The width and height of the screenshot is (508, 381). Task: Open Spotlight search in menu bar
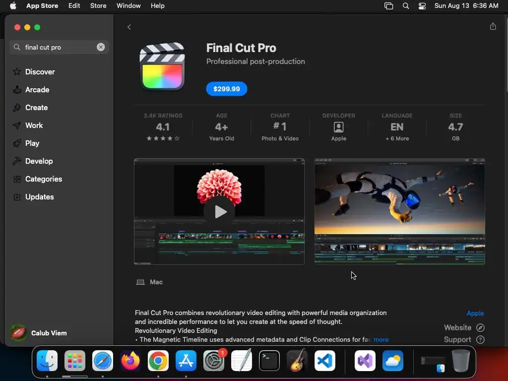406,6
